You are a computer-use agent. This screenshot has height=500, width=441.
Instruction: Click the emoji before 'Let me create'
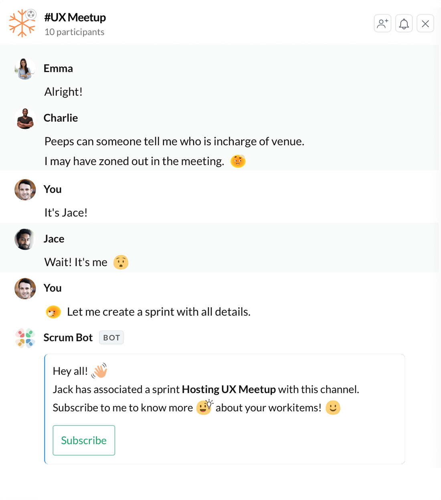(53, 312)
